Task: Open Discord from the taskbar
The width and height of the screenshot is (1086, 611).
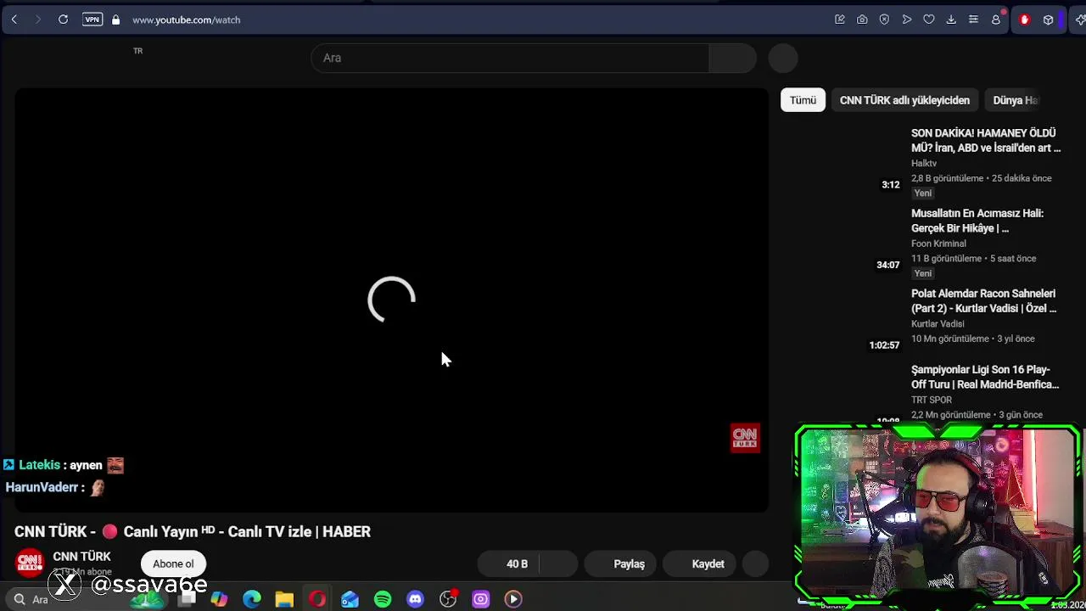Action: [415, 599]
